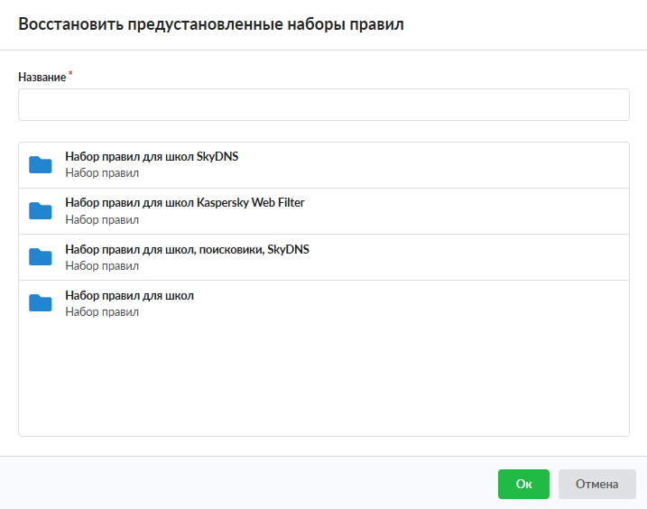This screenshot has width=647, height=509.
Task: Click empty space below the rule set list
Action: (x=323, y=379)
